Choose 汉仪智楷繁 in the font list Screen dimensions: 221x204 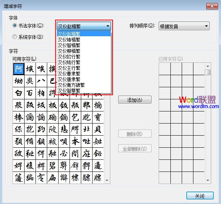click(84, 45)
